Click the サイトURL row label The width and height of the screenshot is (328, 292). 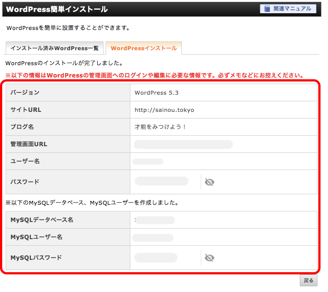pyautogui.click(x=26, y=110)
